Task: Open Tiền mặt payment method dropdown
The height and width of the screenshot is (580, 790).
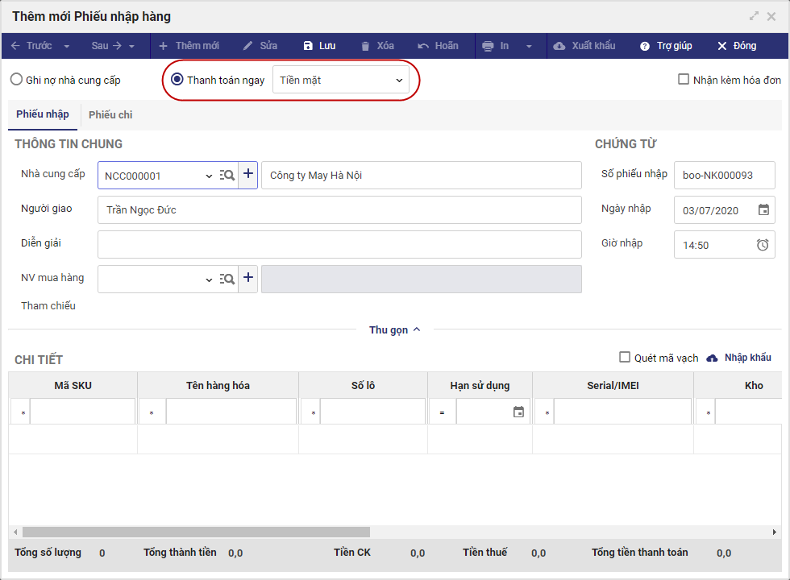Action: coord(341,80)
